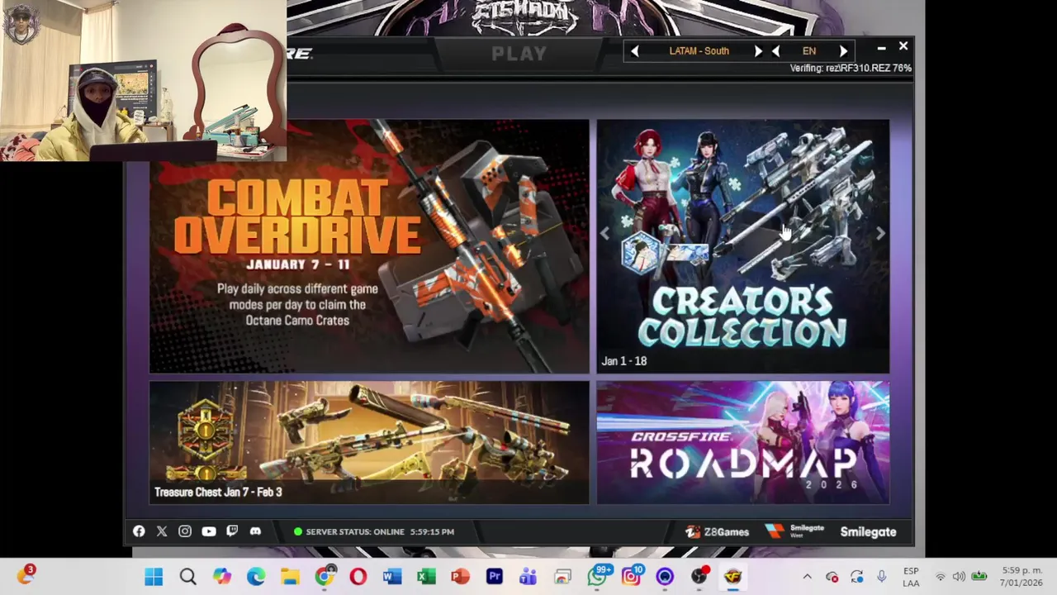Open the Wi-Fi network tray icon

pyautogui.click(x=940, y=577)
